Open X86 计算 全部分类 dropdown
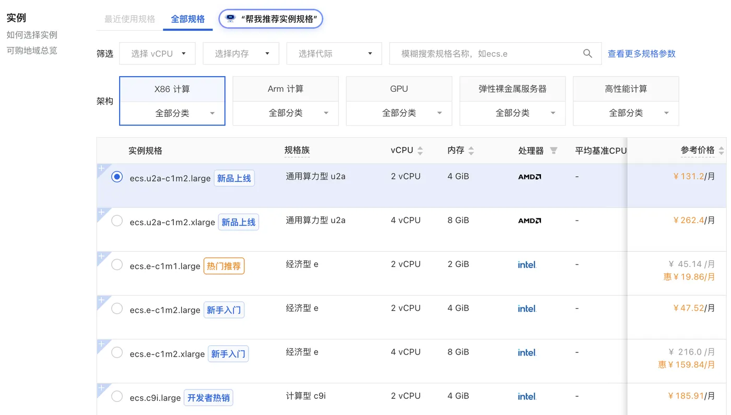Screen dimensions: 731x415 click(x=172, y=113)
